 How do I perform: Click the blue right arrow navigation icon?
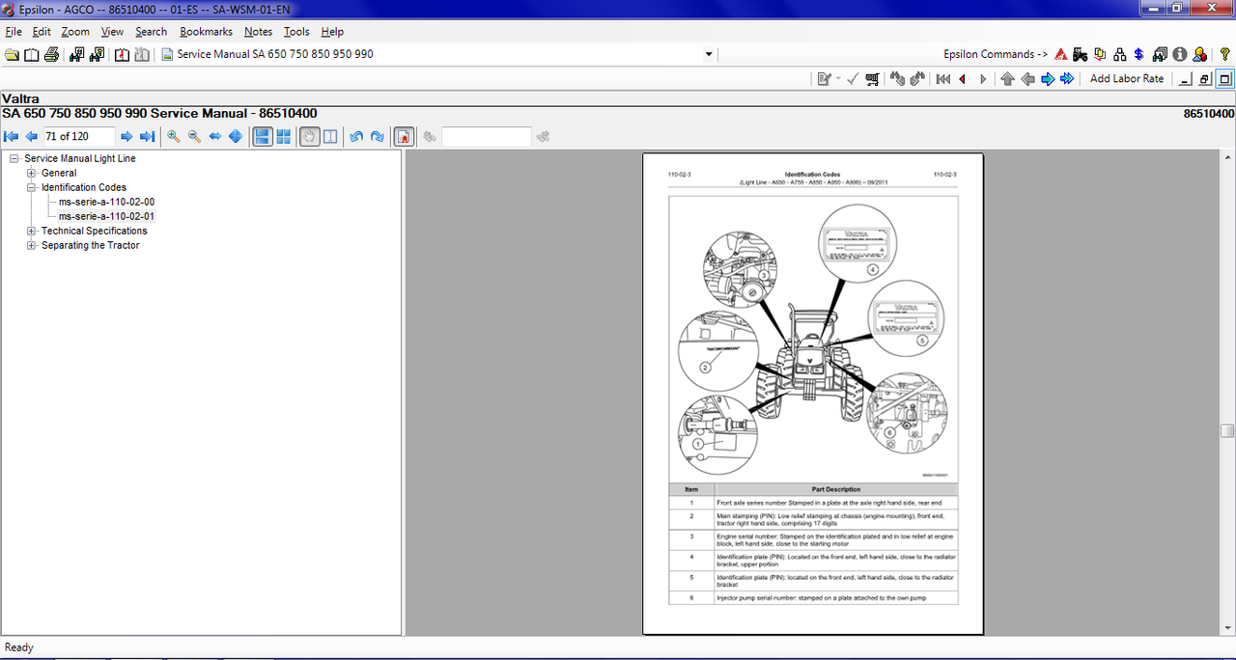tap(1048, 79)
